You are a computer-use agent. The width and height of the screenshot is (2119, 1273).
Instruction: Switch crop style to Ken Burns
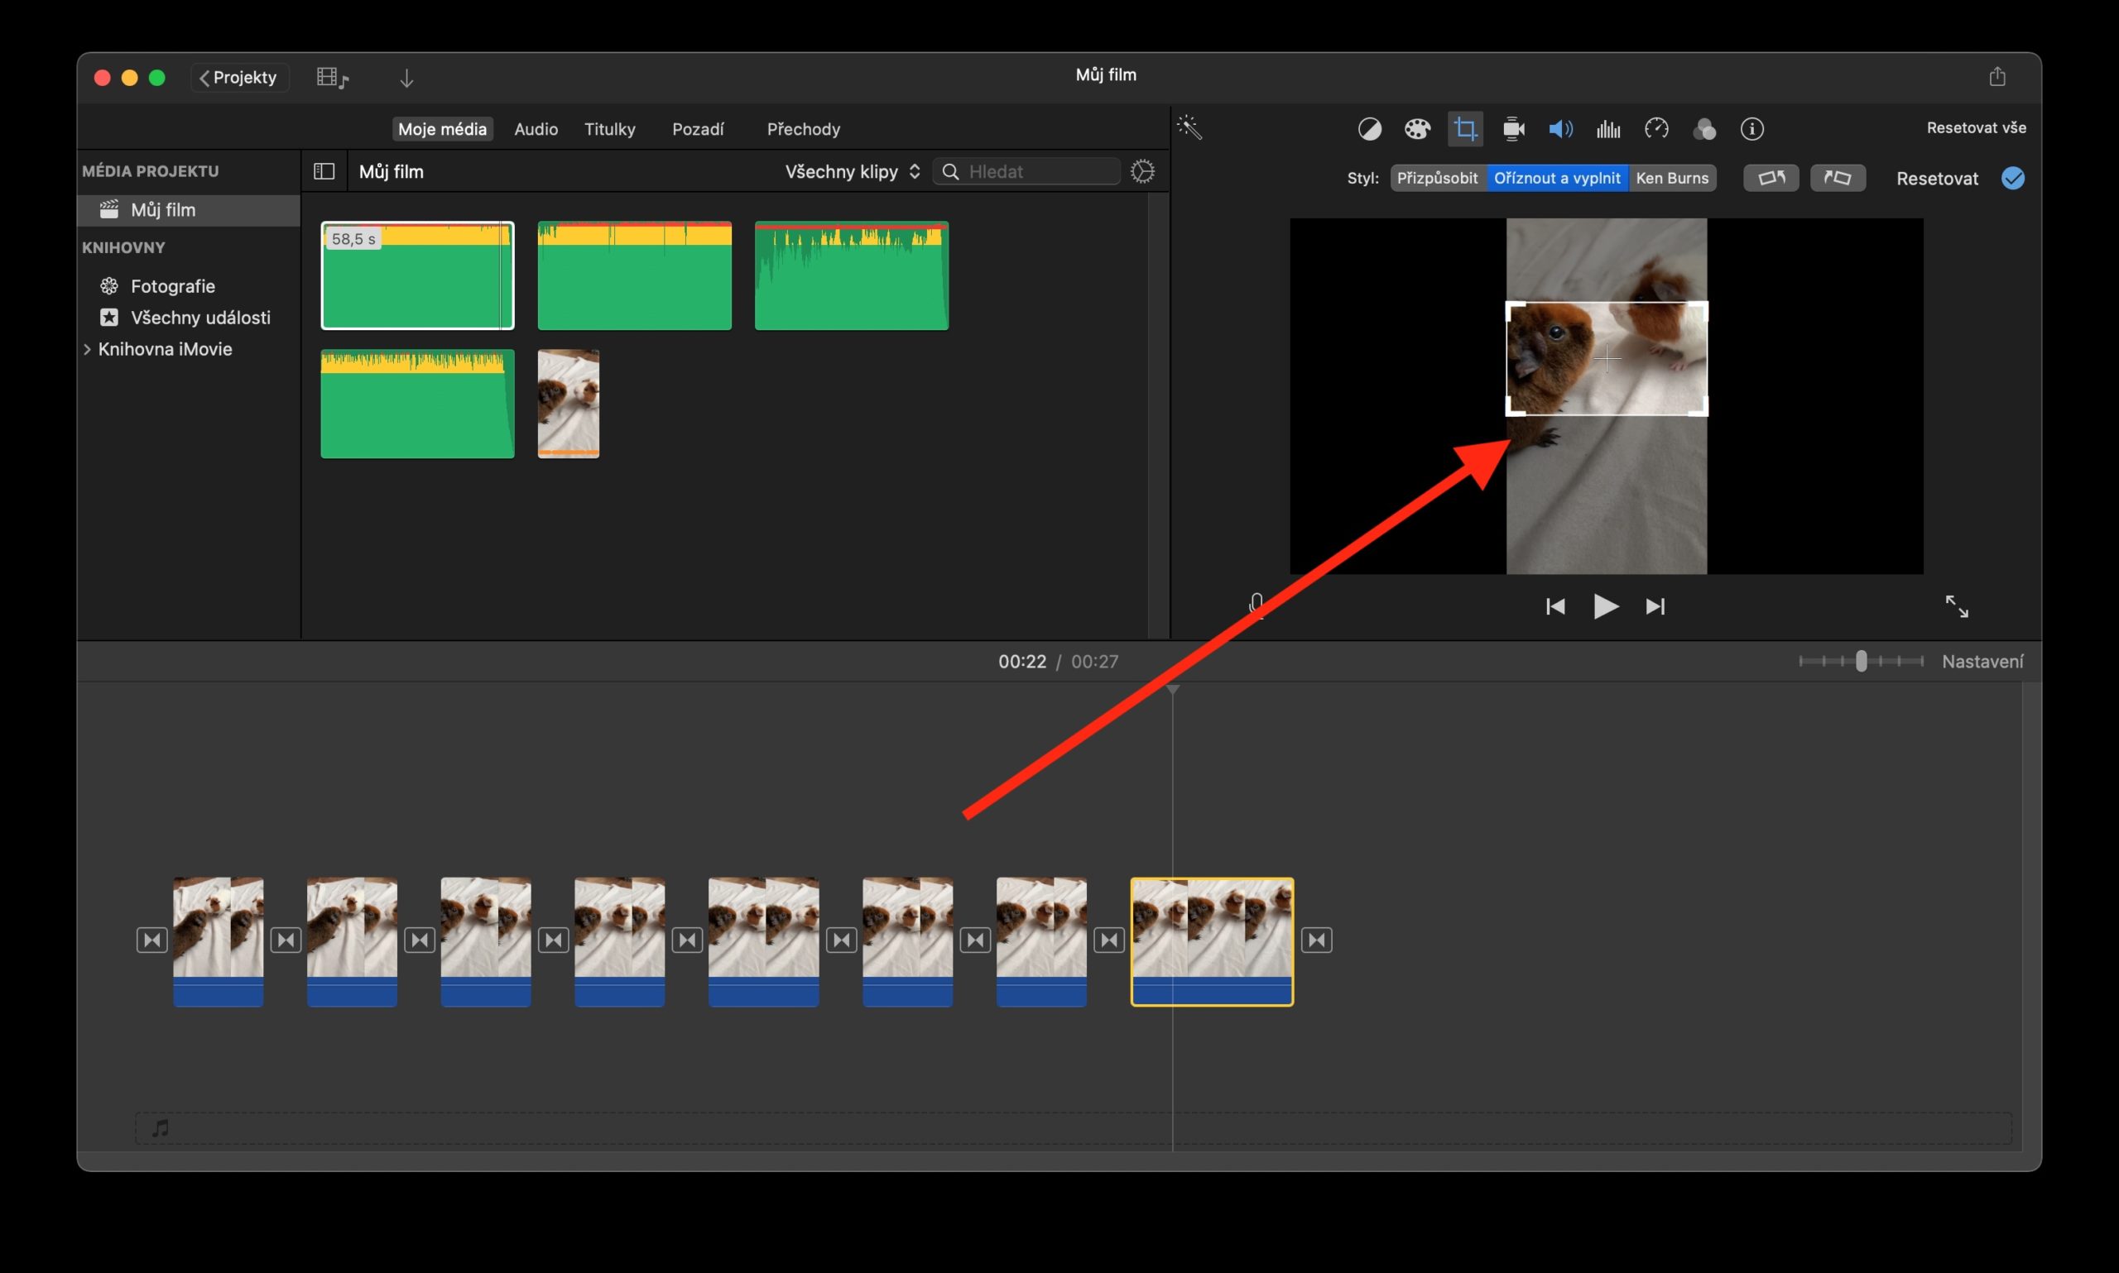[x=1672, y=178]
